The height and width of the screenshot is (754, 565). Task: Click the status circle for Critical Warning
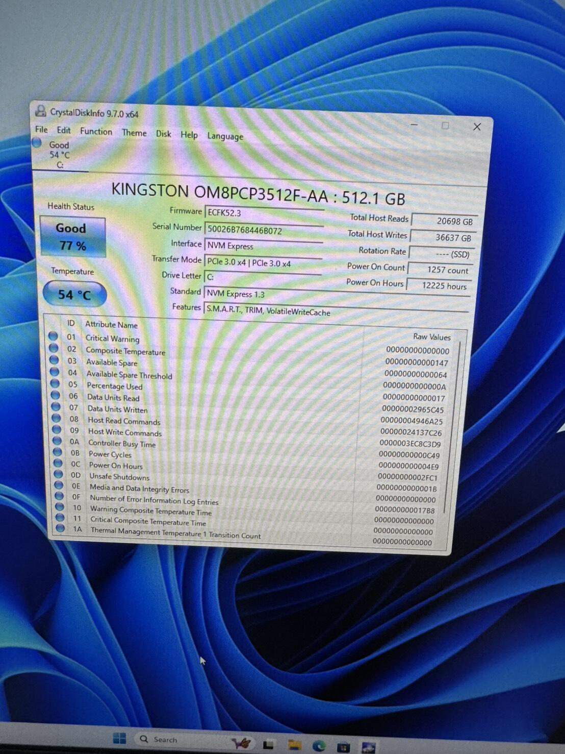53,336
